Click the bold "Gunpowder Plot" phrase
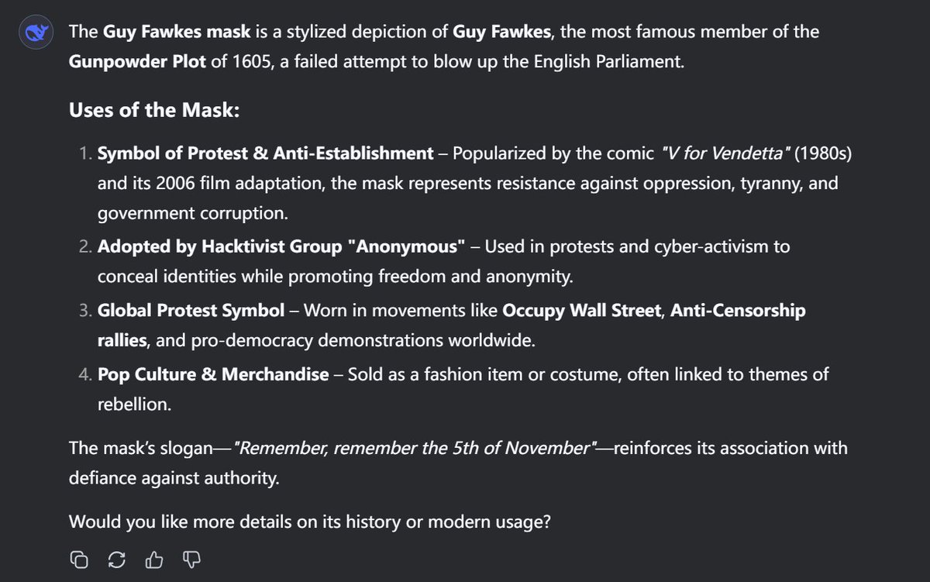Screen dimensions: 930x582 click(x=138, y=61)
